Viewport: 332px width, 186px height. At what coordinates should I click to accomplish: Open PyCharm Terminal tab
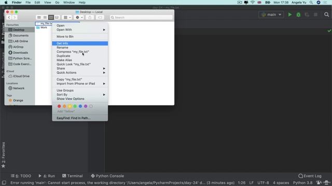pyautogui.click(x=73, y=176)
